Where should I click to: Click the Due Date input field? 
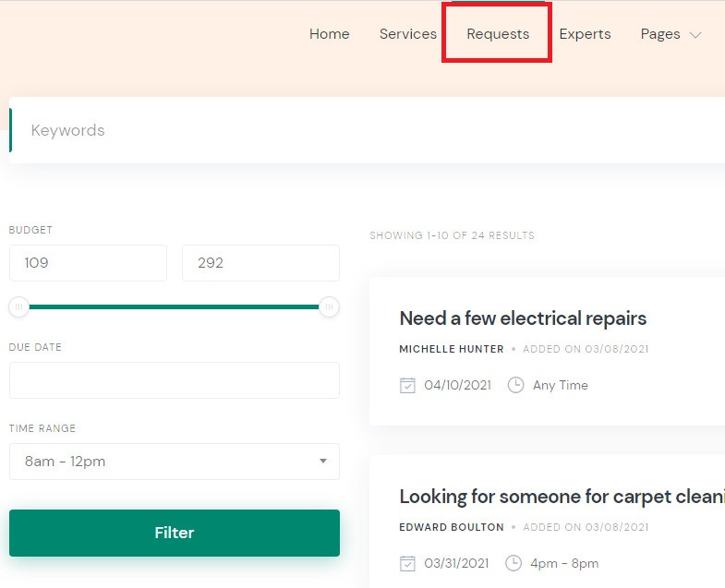(174, 380)
